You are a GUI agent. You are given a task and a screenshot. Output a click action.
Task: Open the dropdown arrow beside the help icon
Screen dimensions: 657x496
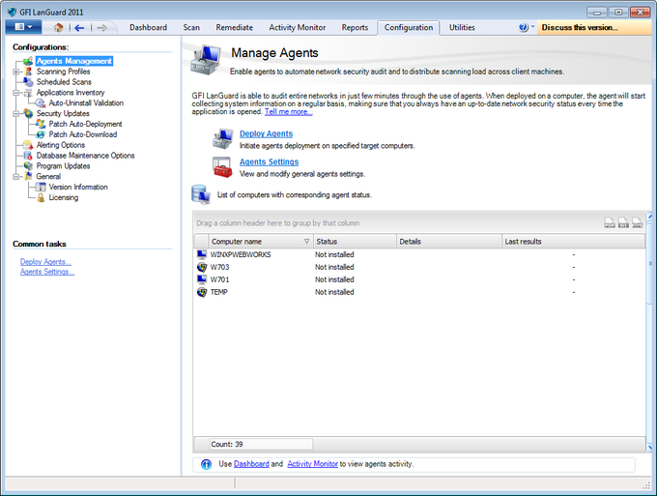pyautogui.click(x=532, y=27)
